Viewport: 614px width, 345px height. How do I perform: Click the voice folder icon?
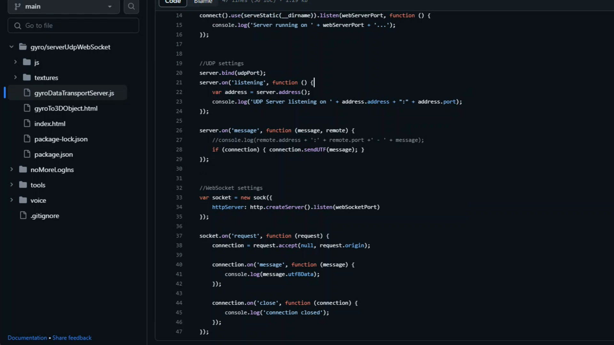coord(23,200)
